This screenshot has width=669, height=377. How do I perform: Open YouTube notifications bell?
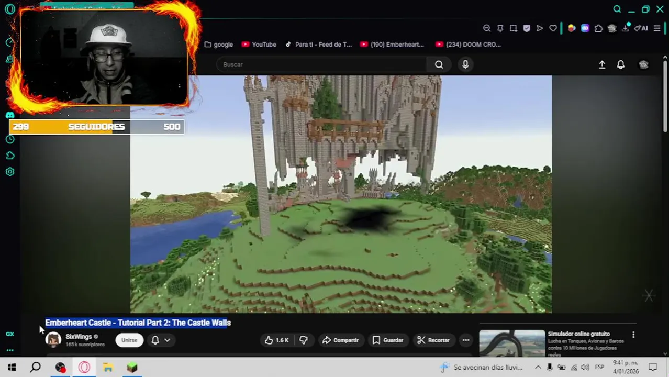621,64
